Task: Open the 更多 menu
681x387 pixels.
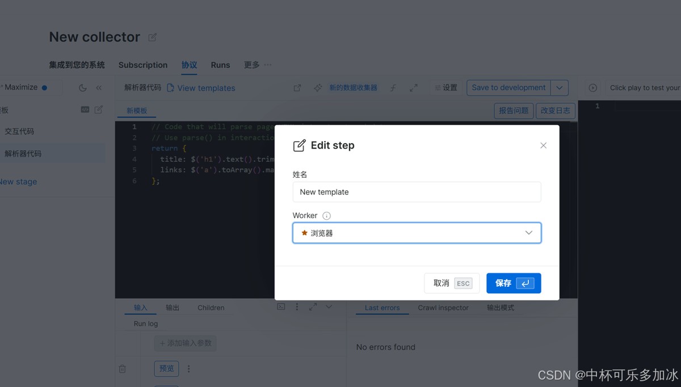Action: (258, 65)
